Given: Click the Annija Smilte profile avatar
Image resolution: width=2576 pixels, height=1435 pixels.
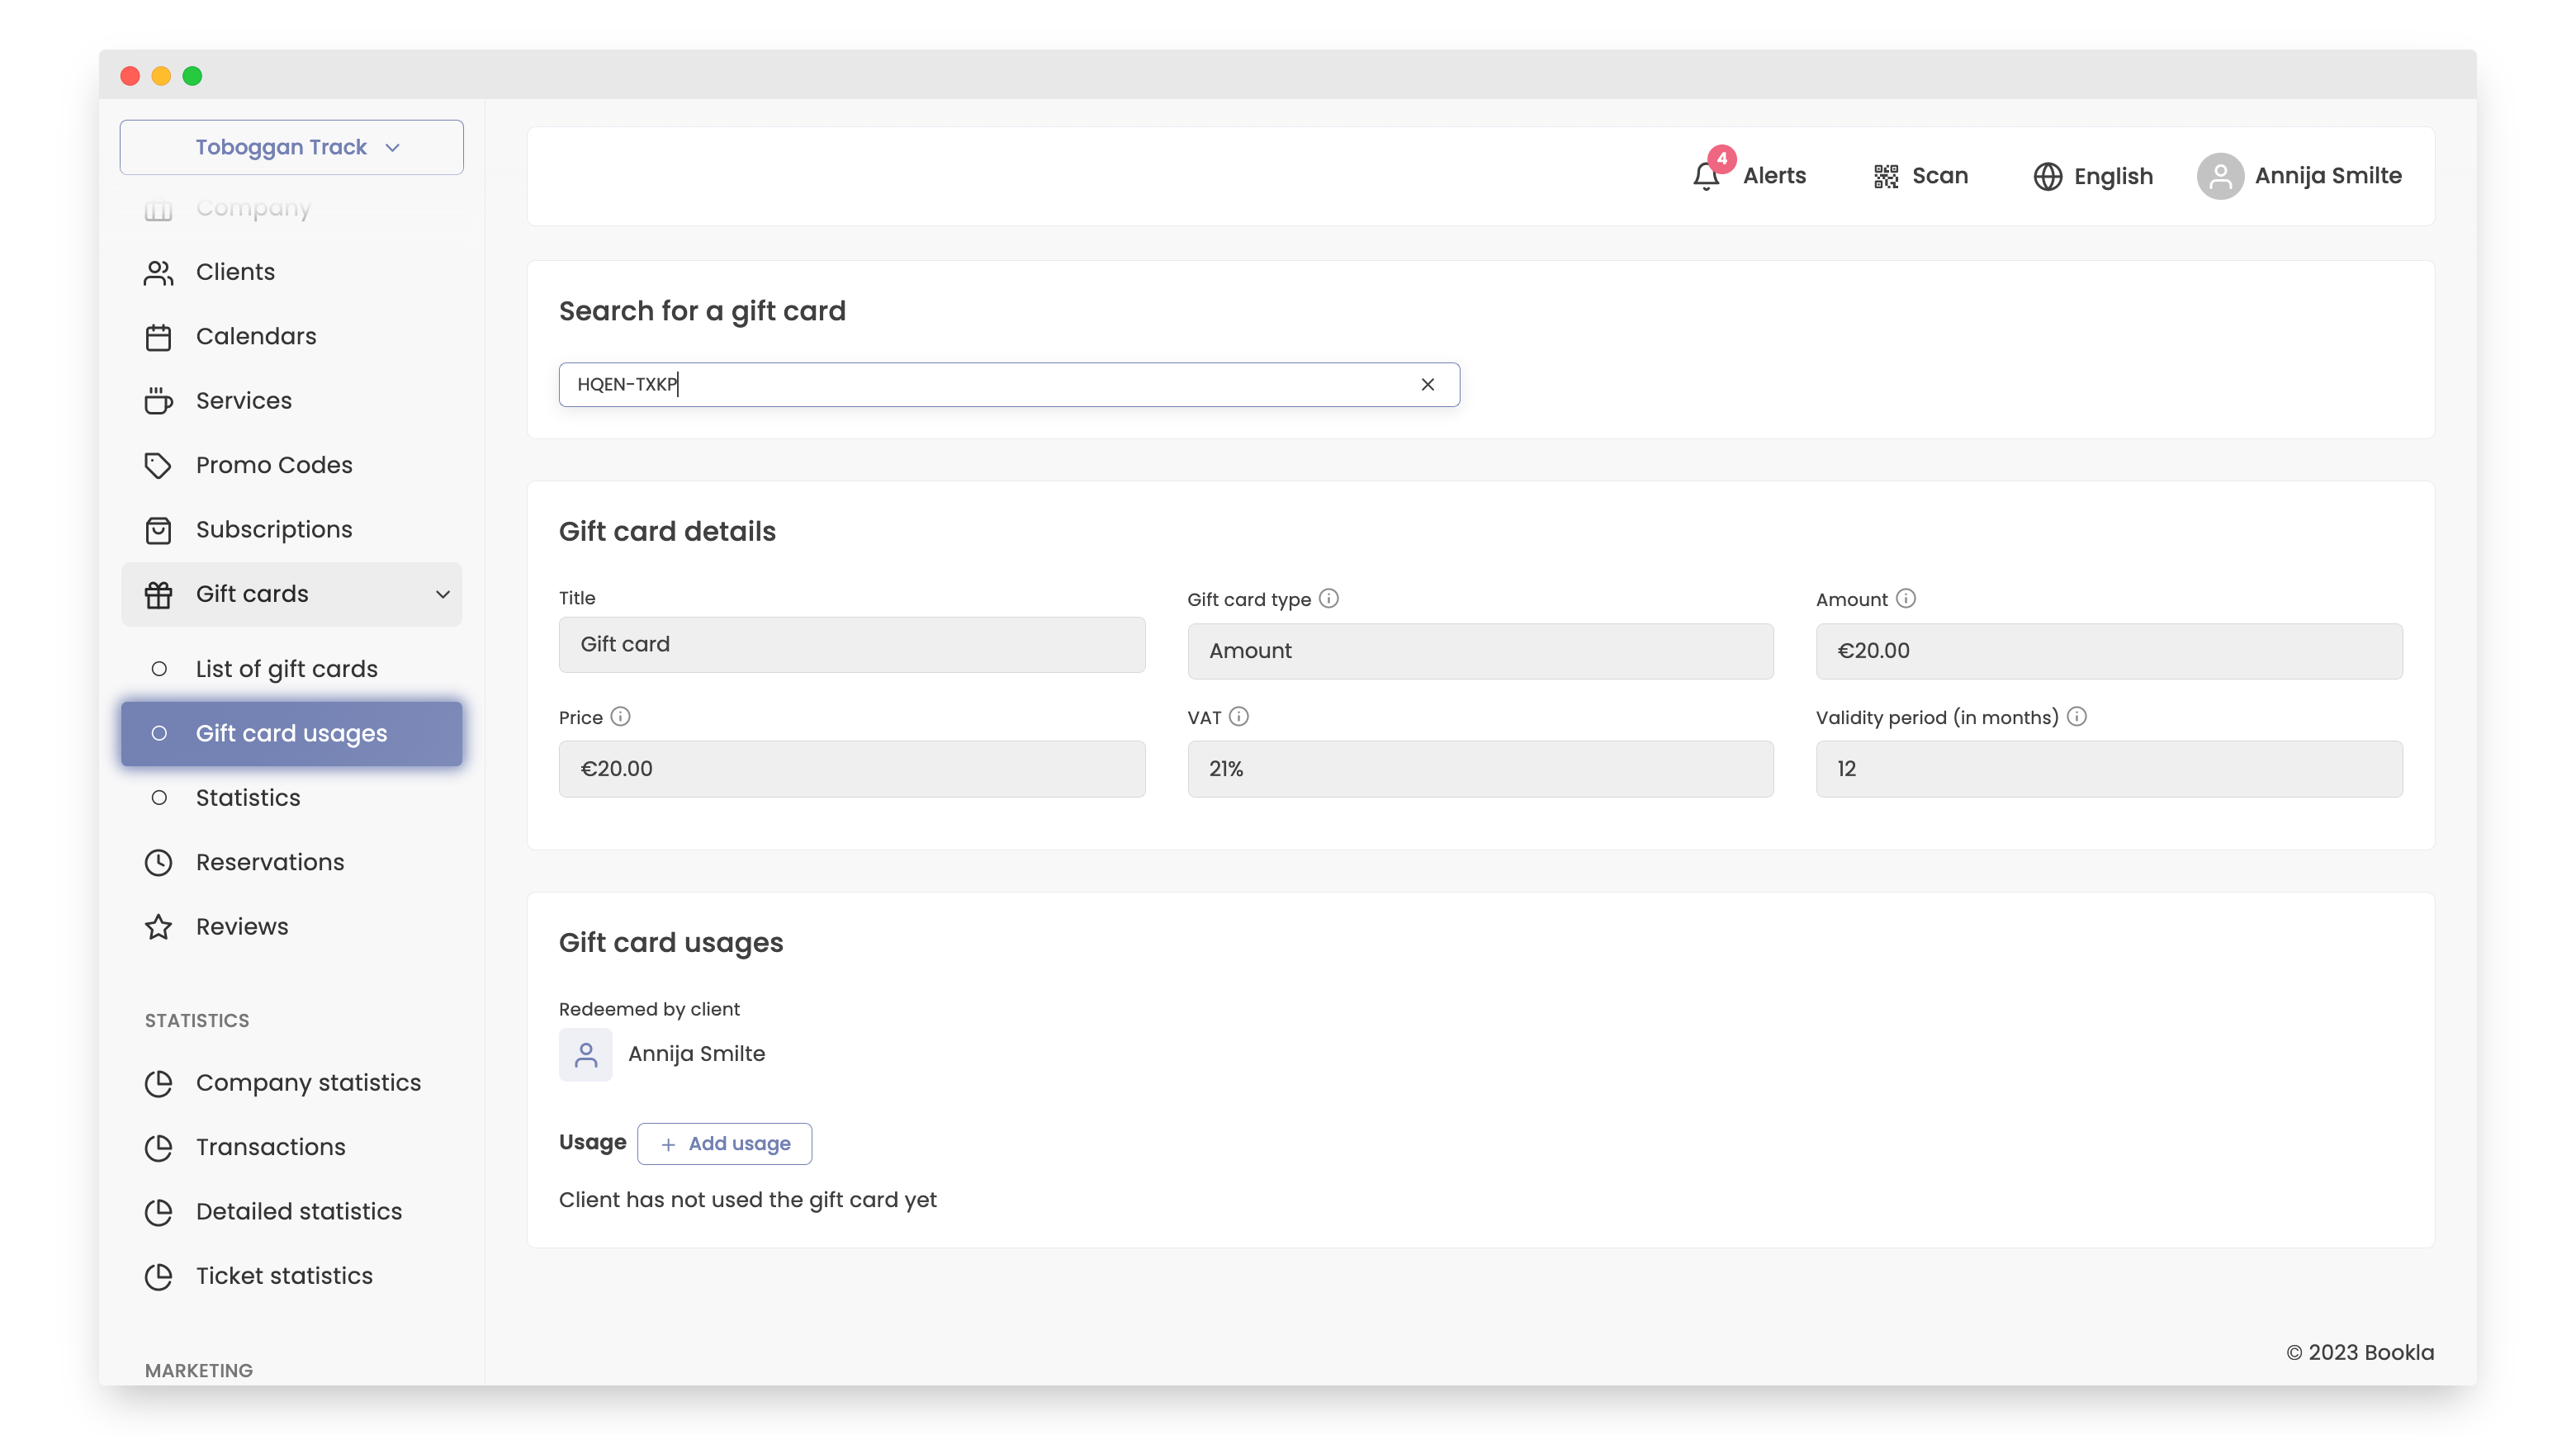Looking at the screenshot, I should click(x=2219, y=176).
